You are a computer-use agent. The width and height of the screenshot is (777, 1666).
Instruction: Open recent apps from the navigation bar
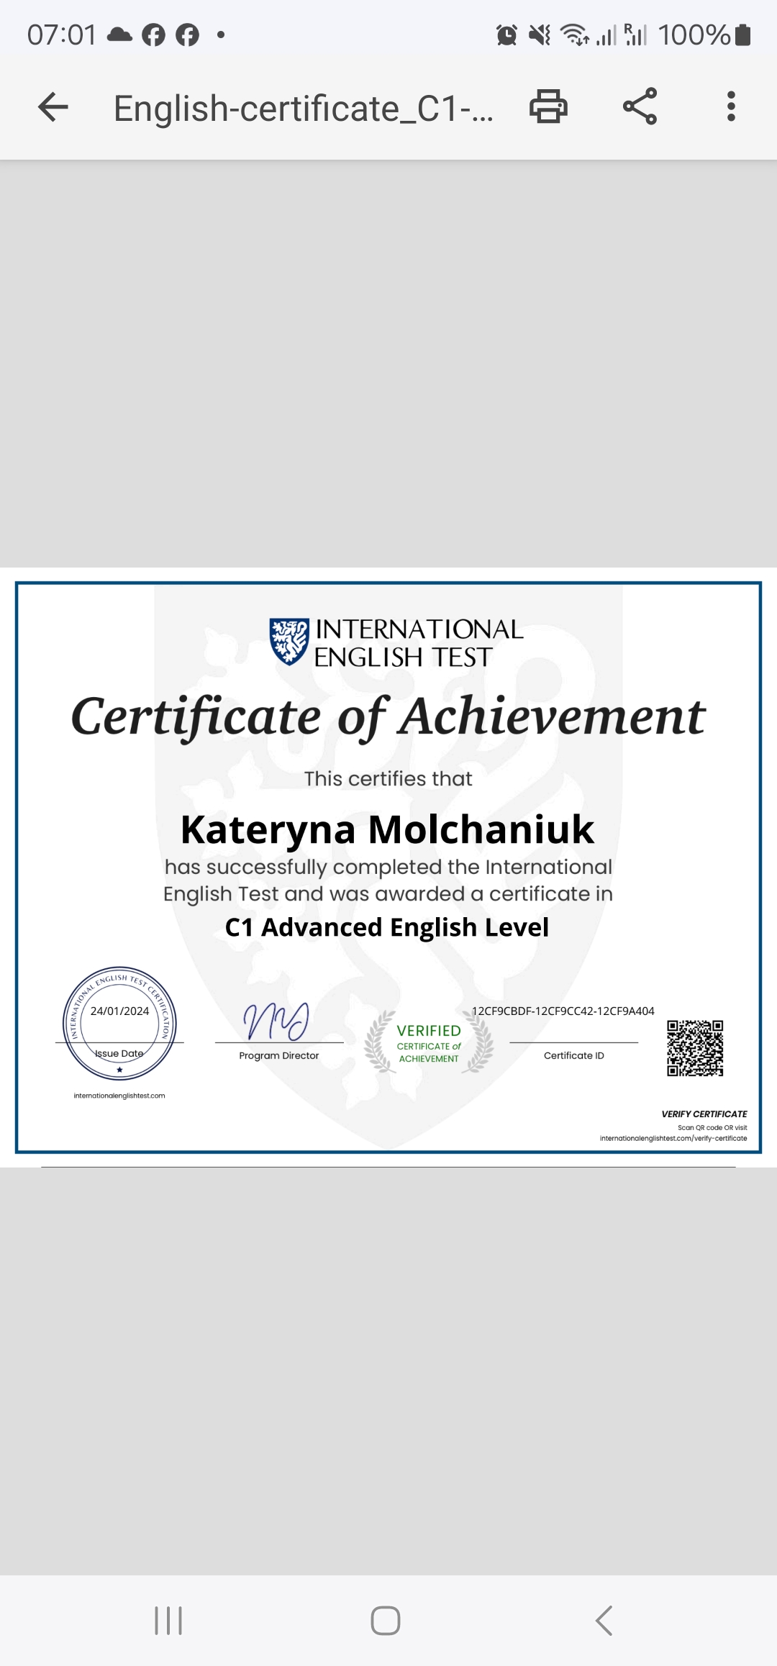tap(168, 1621)
